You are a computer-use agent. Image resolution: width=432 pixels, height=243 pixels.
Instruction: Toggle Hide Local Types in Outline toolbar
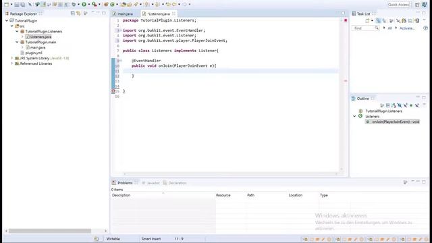pos(417,105)
